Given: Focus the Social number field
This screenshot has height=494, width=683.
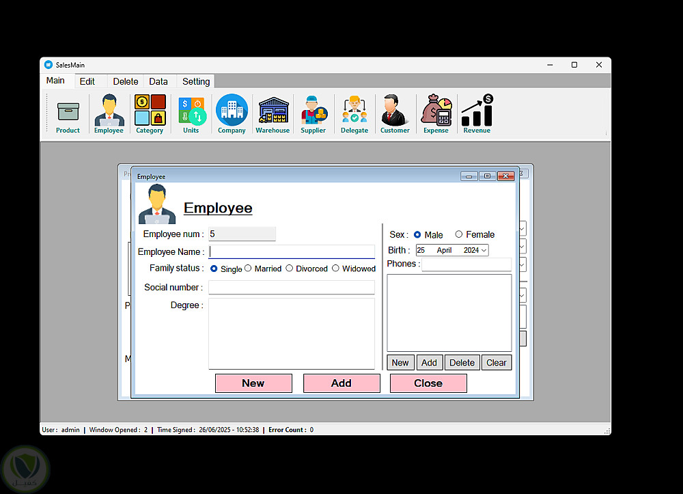Looking at the screenshot, I should (x=292, y=287).
